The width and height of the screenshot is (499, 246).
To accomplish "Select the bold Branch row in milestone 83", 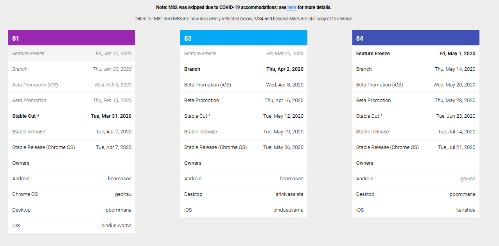I will [244, 69].
